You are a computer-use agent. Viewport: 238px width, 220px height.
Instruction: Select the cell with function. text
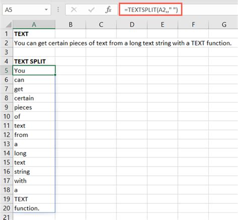[x=34, y=208]
